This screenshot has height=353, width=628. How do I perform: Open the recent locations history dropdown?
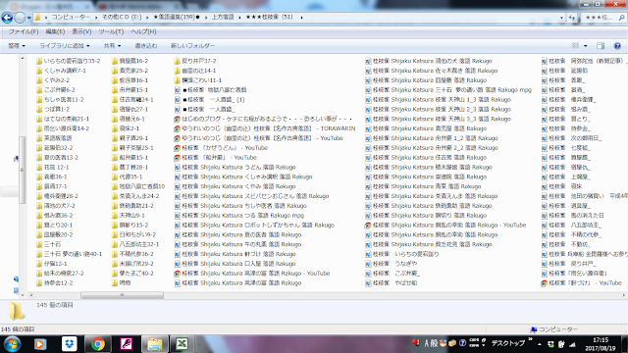29,18
